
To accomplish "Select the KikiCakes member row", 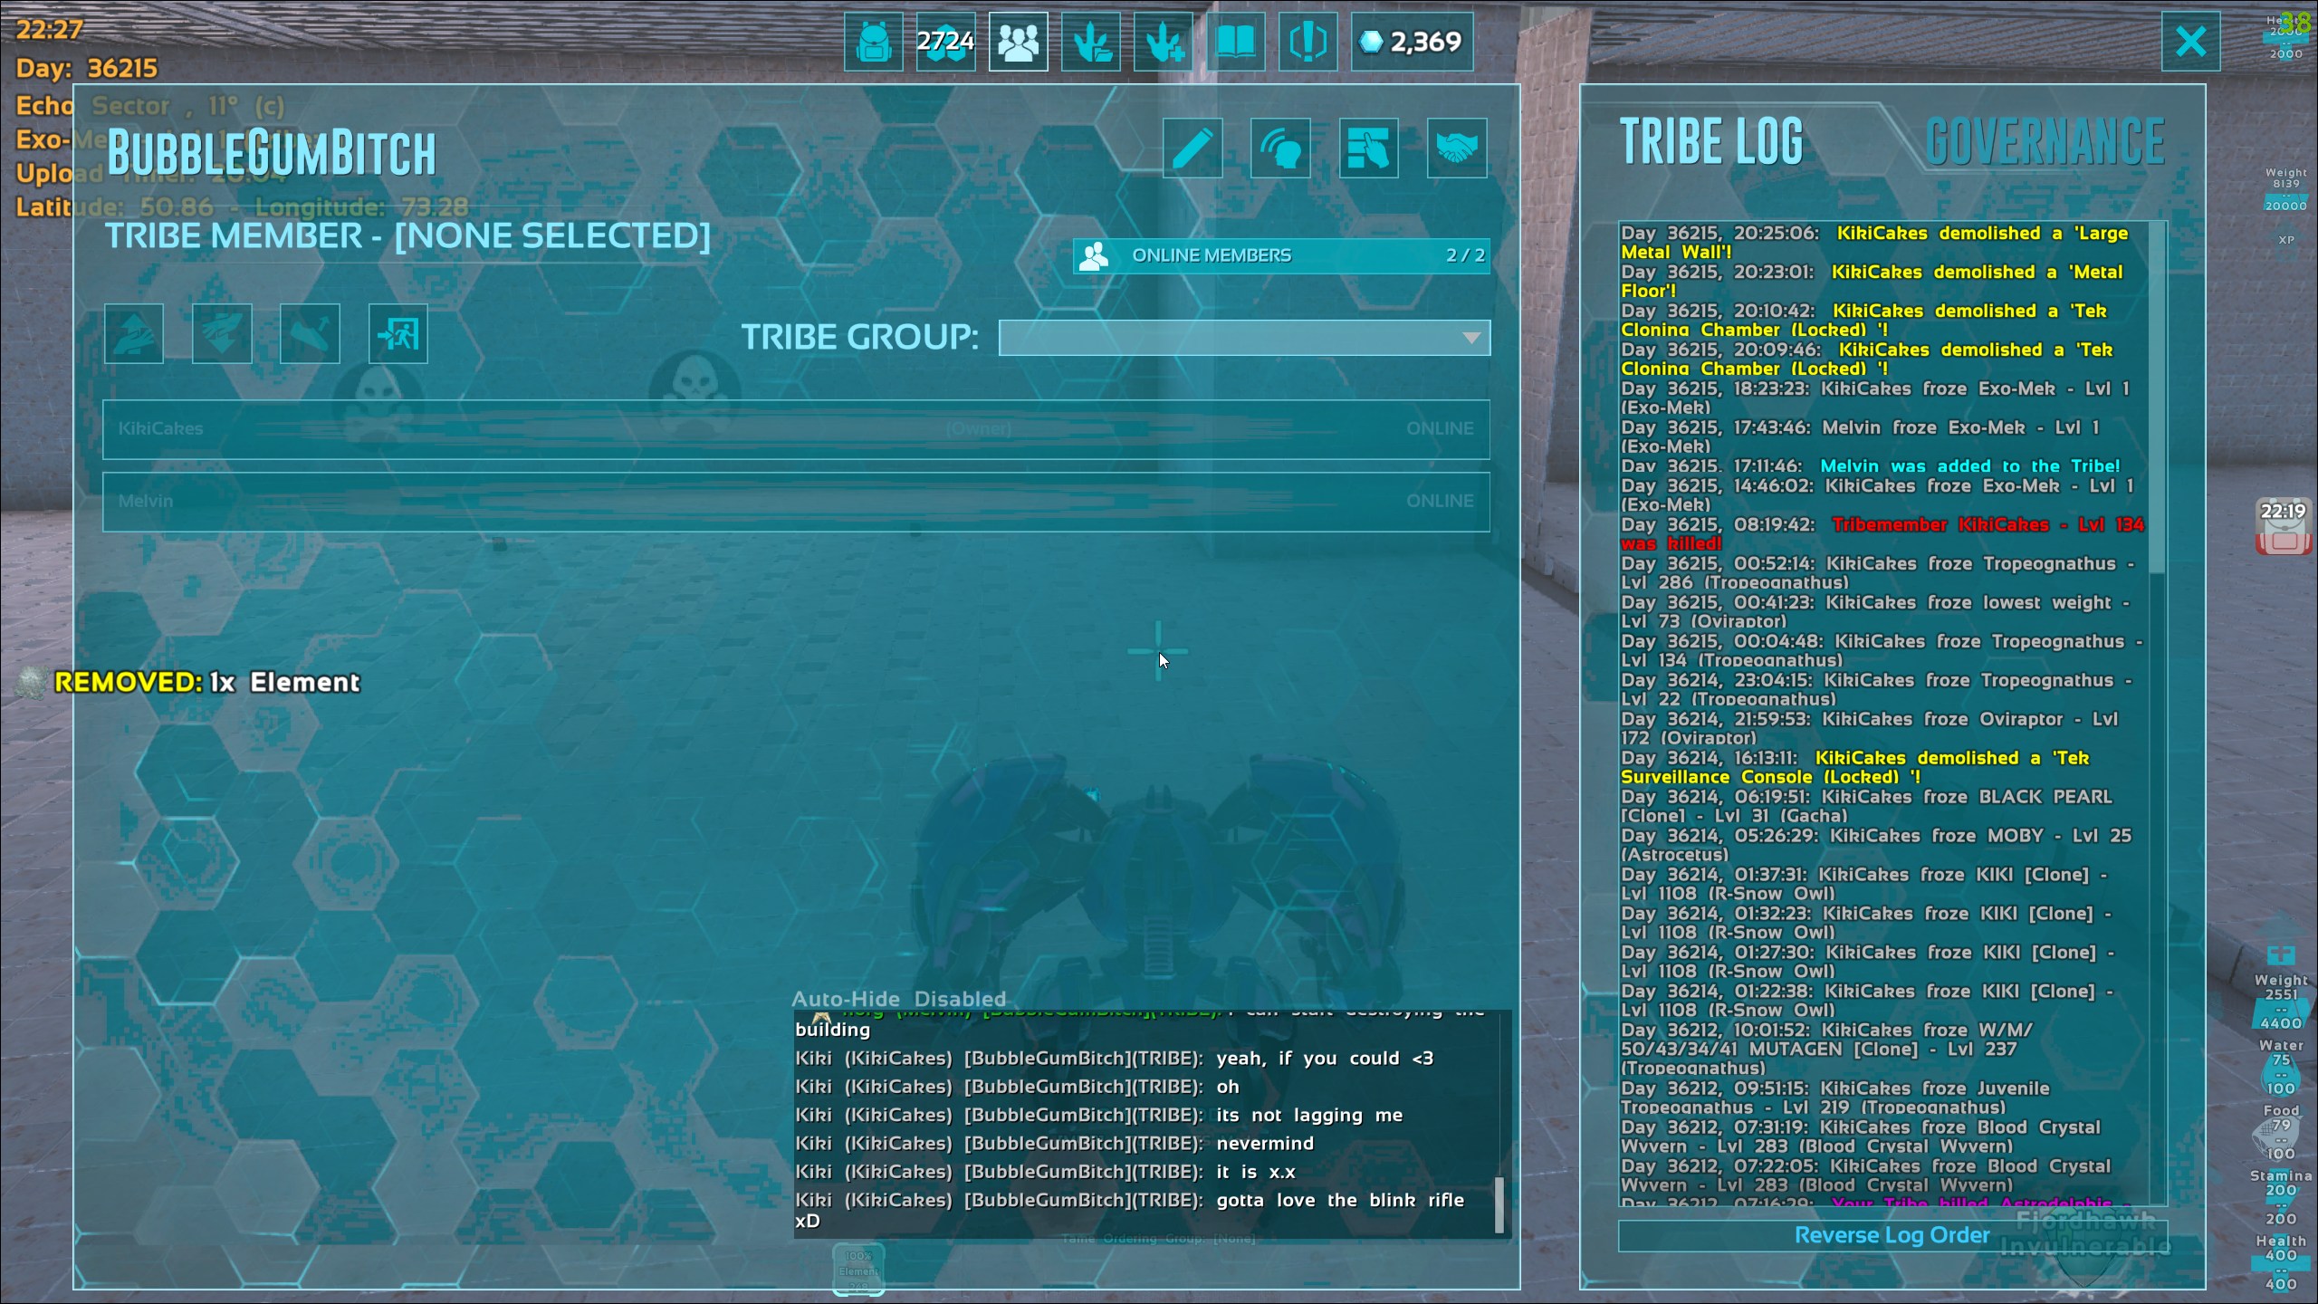I will (x=796, y=429).
